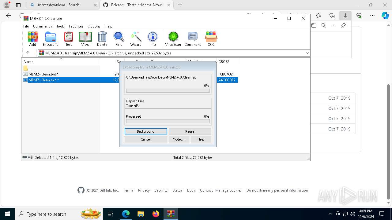Open the Terms footer link
392x220 pixels.
pyautogui.click(x=128, y=190)
